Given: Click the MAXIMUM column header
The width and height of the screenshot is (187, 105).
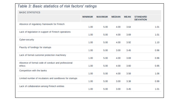Looking at the screenshot, I should click(102, 17).
